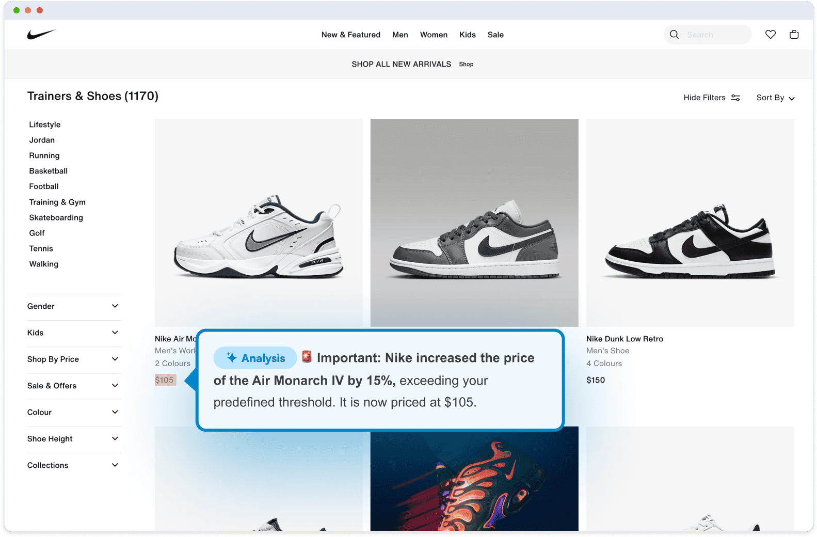Screen dimensions: 817x537
Task: Click the Nike swoosh logo
Action: pyautogui.click(x=41, y=35)
